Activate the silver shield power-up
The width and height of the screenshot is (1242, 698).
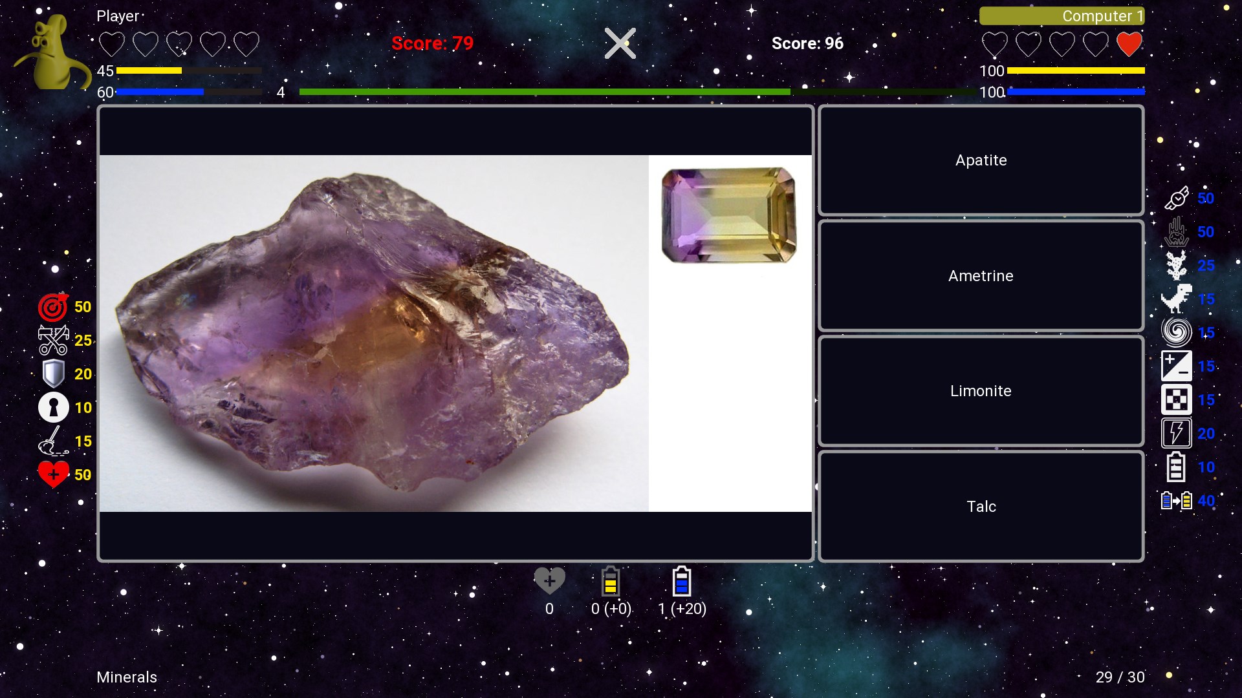pos(53,374)
